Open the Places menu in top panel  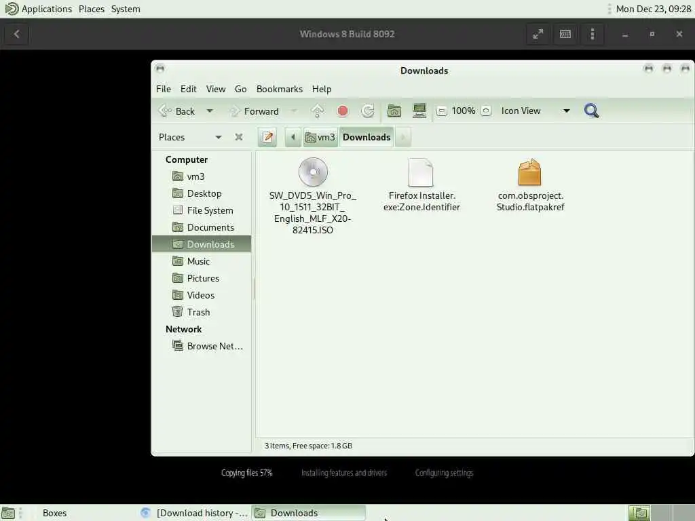coord(92,9)
